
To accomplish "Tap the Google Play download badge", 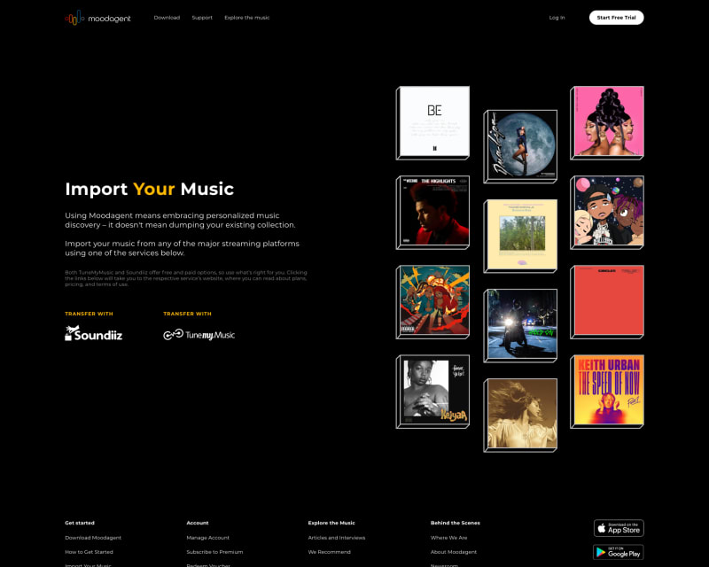I will pos(619,552).
